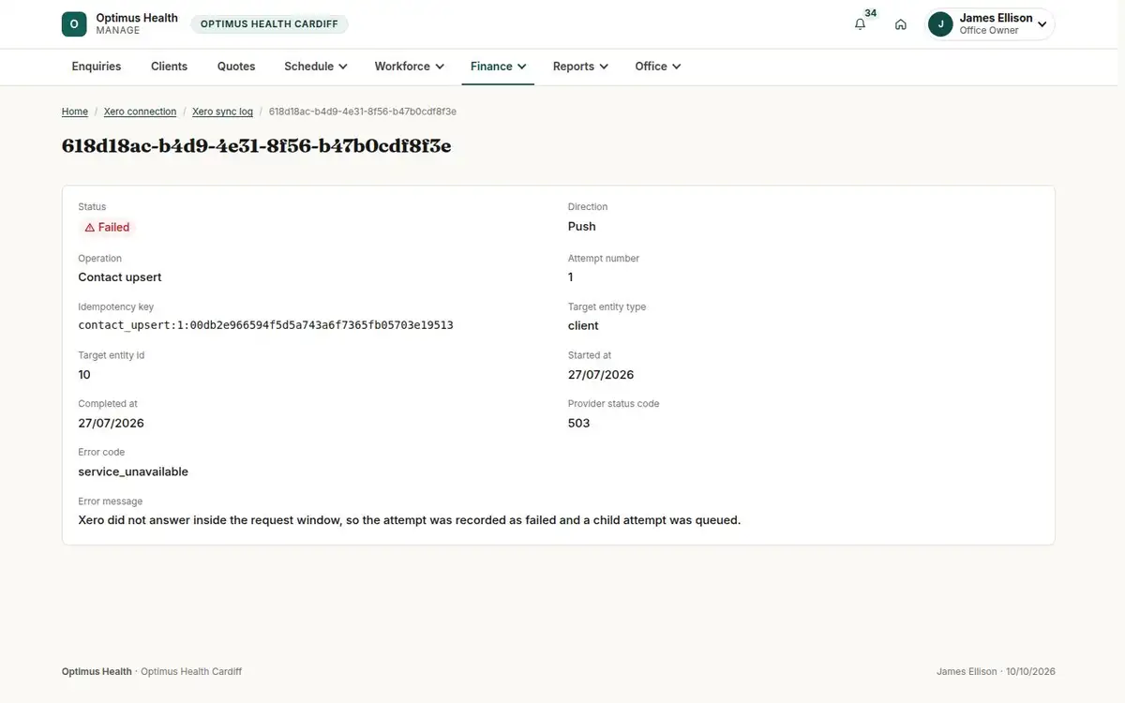The height and width of the screenshot is (703, 1125).
Task: Click the Home breadcrumb link
Action: click(x=75, y=112)
